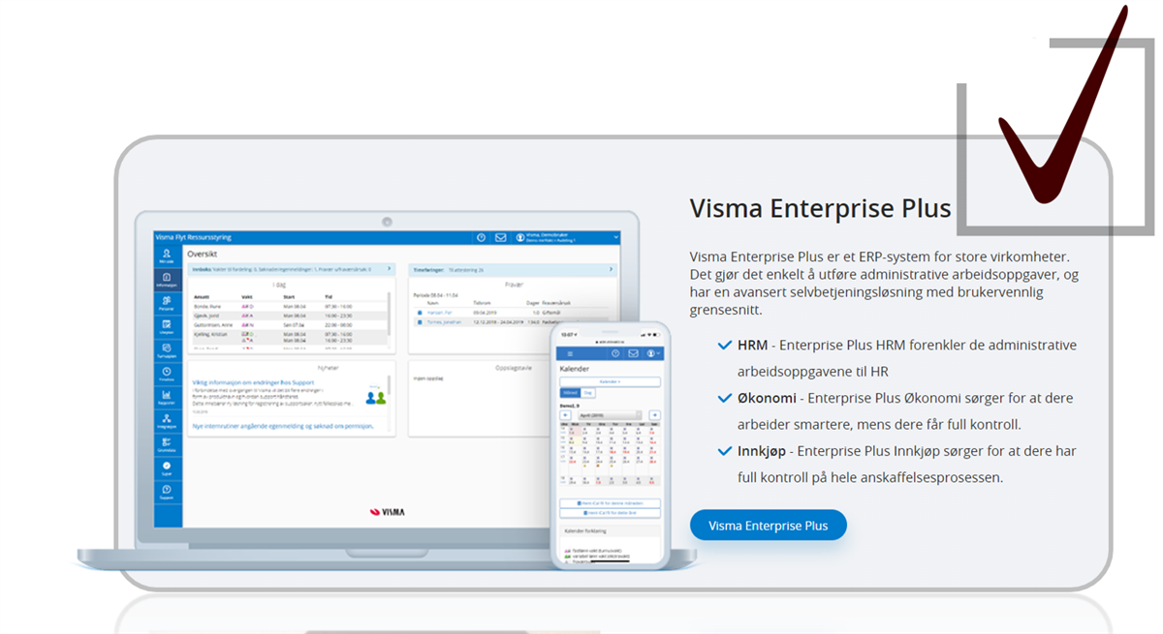
Task: Open mail icon on phone header
Action: pos(633,353)
